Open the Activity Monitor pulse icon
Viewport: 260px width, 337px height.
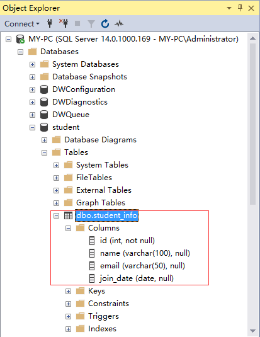tap(119, 23)
